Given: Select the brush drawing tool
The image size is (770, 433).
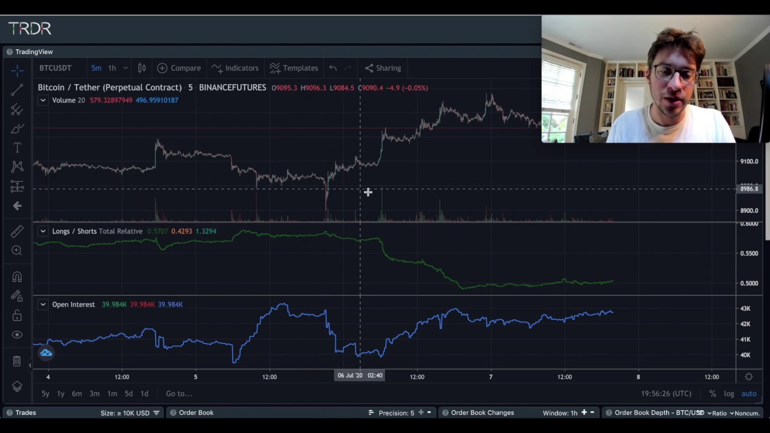Looking at the screenshot, I should 17,129.
